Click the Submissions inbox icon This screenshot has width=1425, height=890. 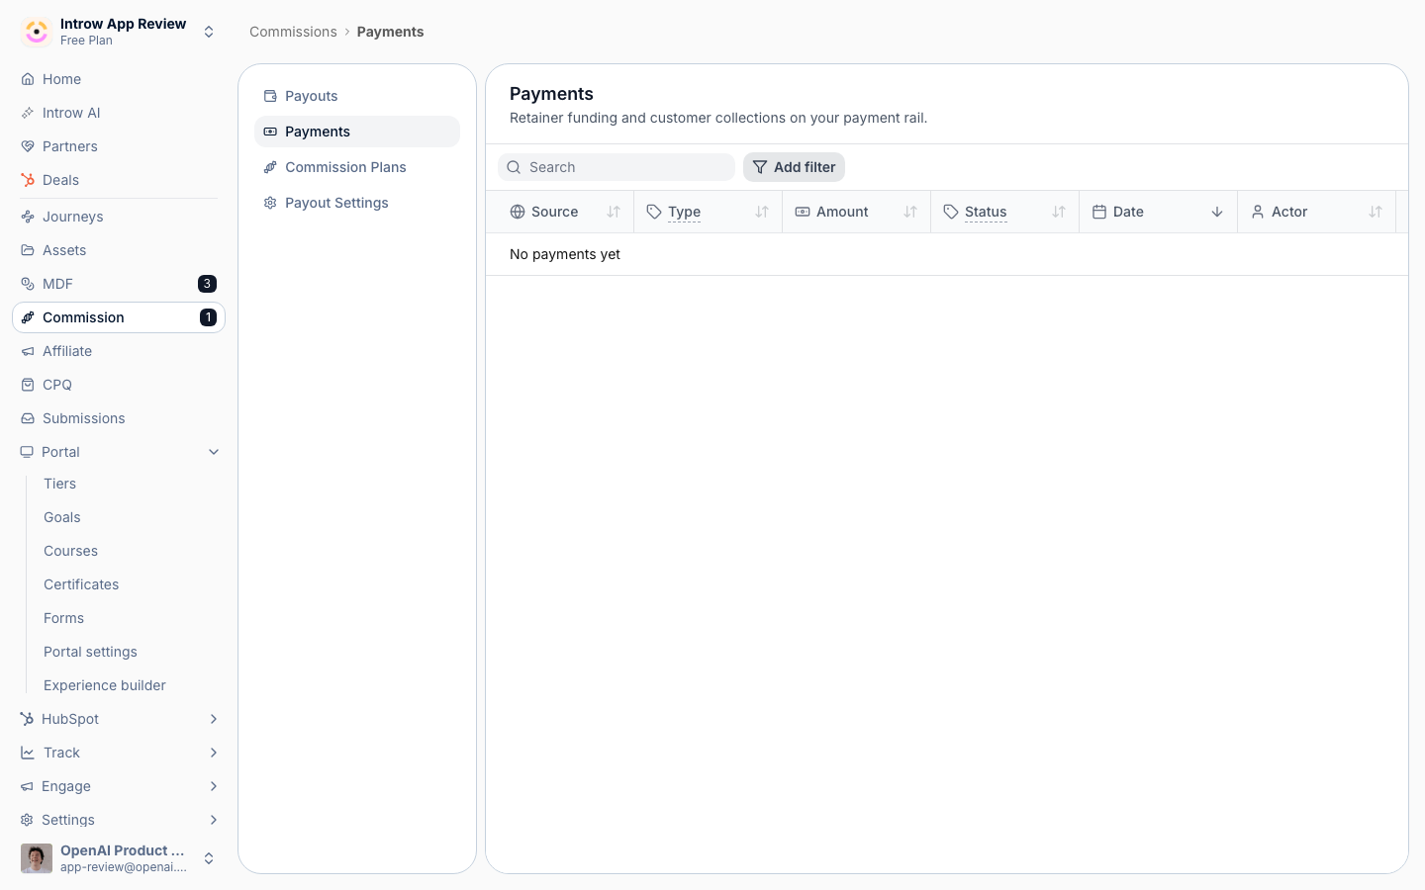click(x=28, y=418)
